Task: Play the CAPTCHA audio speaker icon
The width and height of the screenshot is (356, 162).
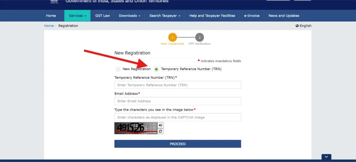Action: coord(161,125)
